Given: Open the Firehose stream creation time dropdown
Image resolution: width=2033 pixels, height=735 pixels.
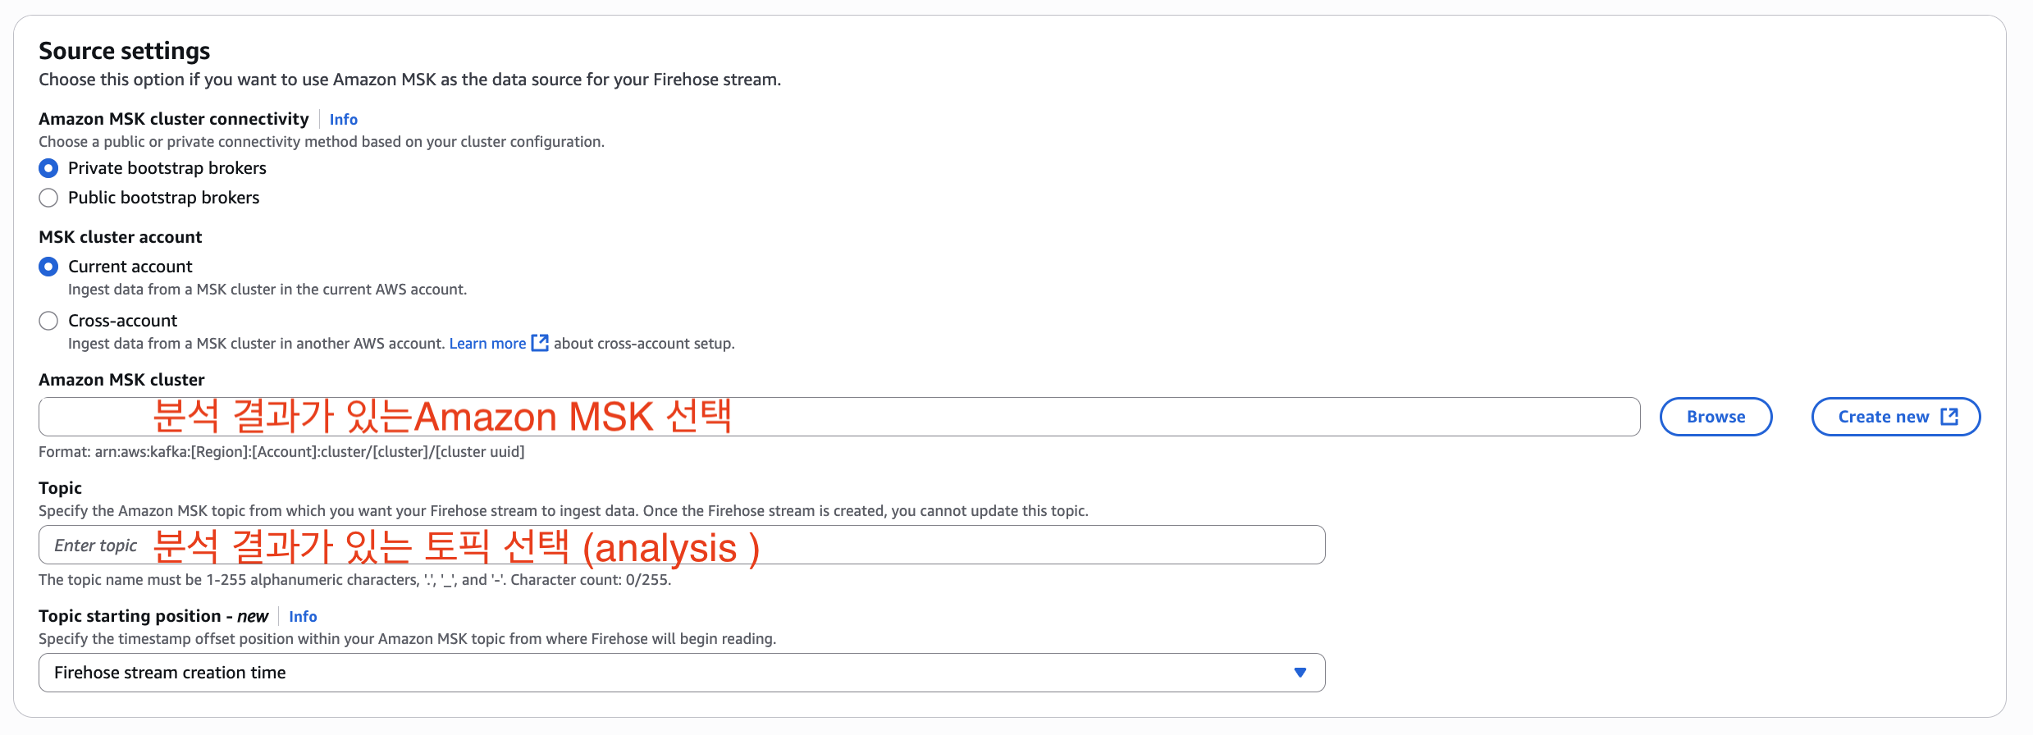Looking at the screenshot, I should [x=681, y=673].
